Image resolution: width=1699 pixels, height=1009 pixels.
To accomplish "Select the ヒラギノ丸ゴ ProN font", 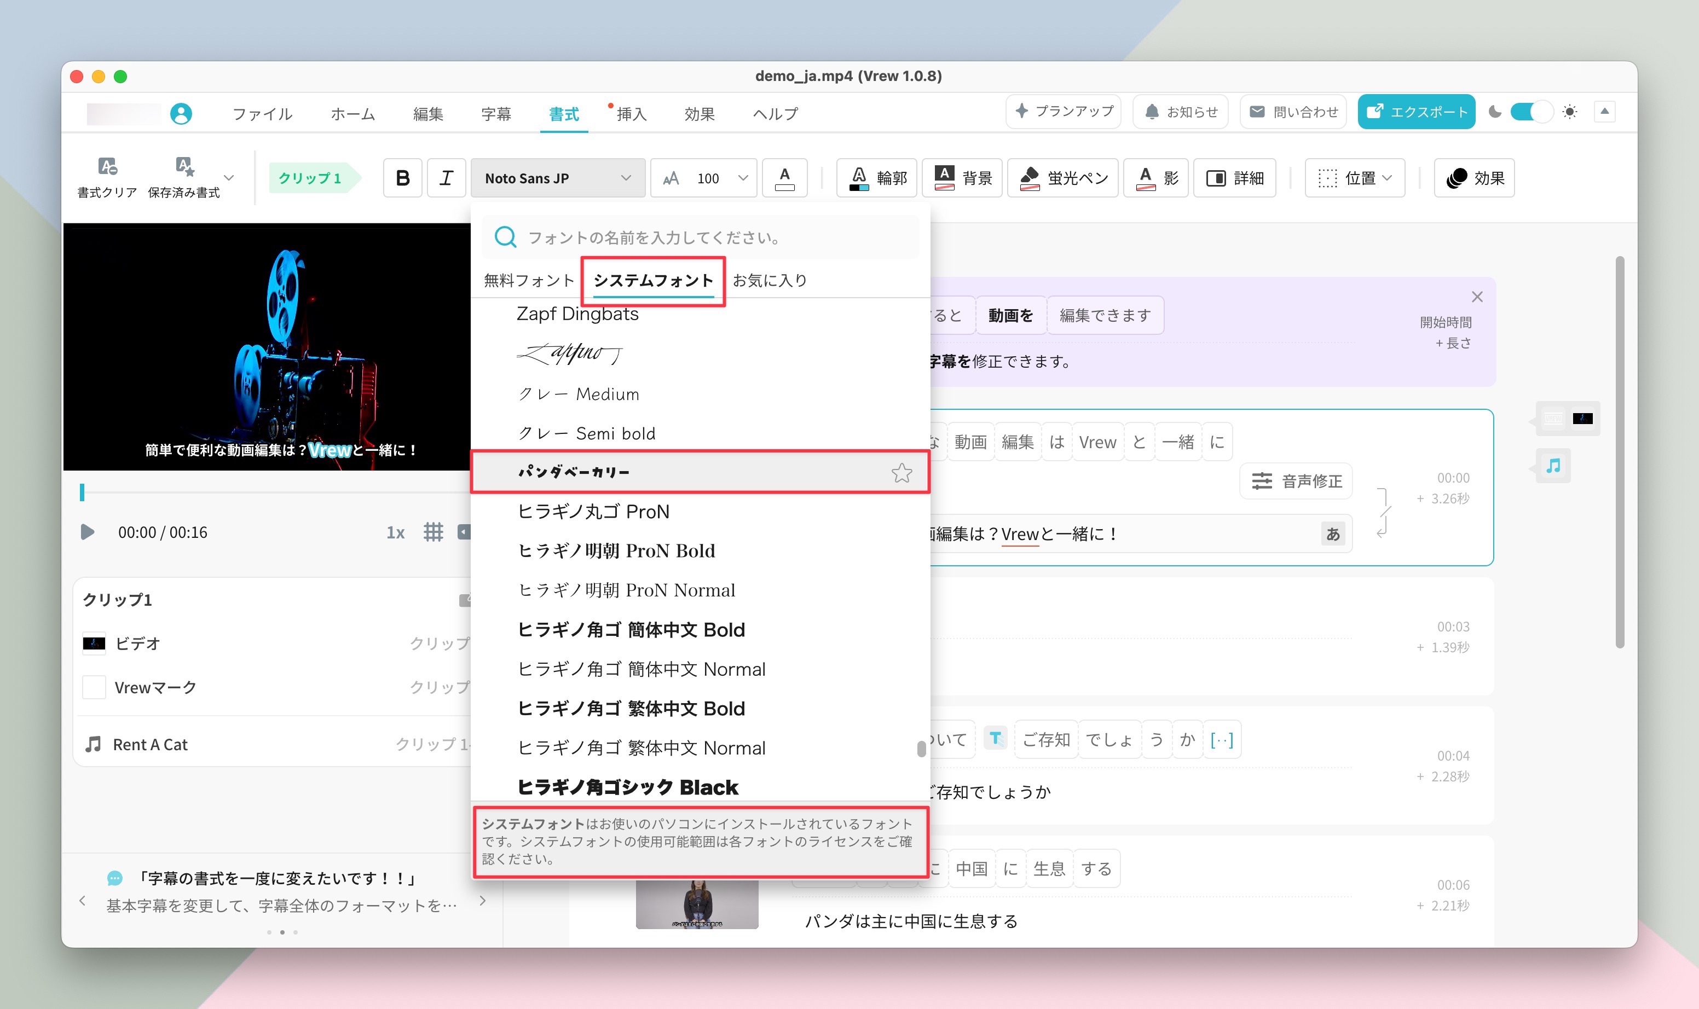I will pos(700,511).
